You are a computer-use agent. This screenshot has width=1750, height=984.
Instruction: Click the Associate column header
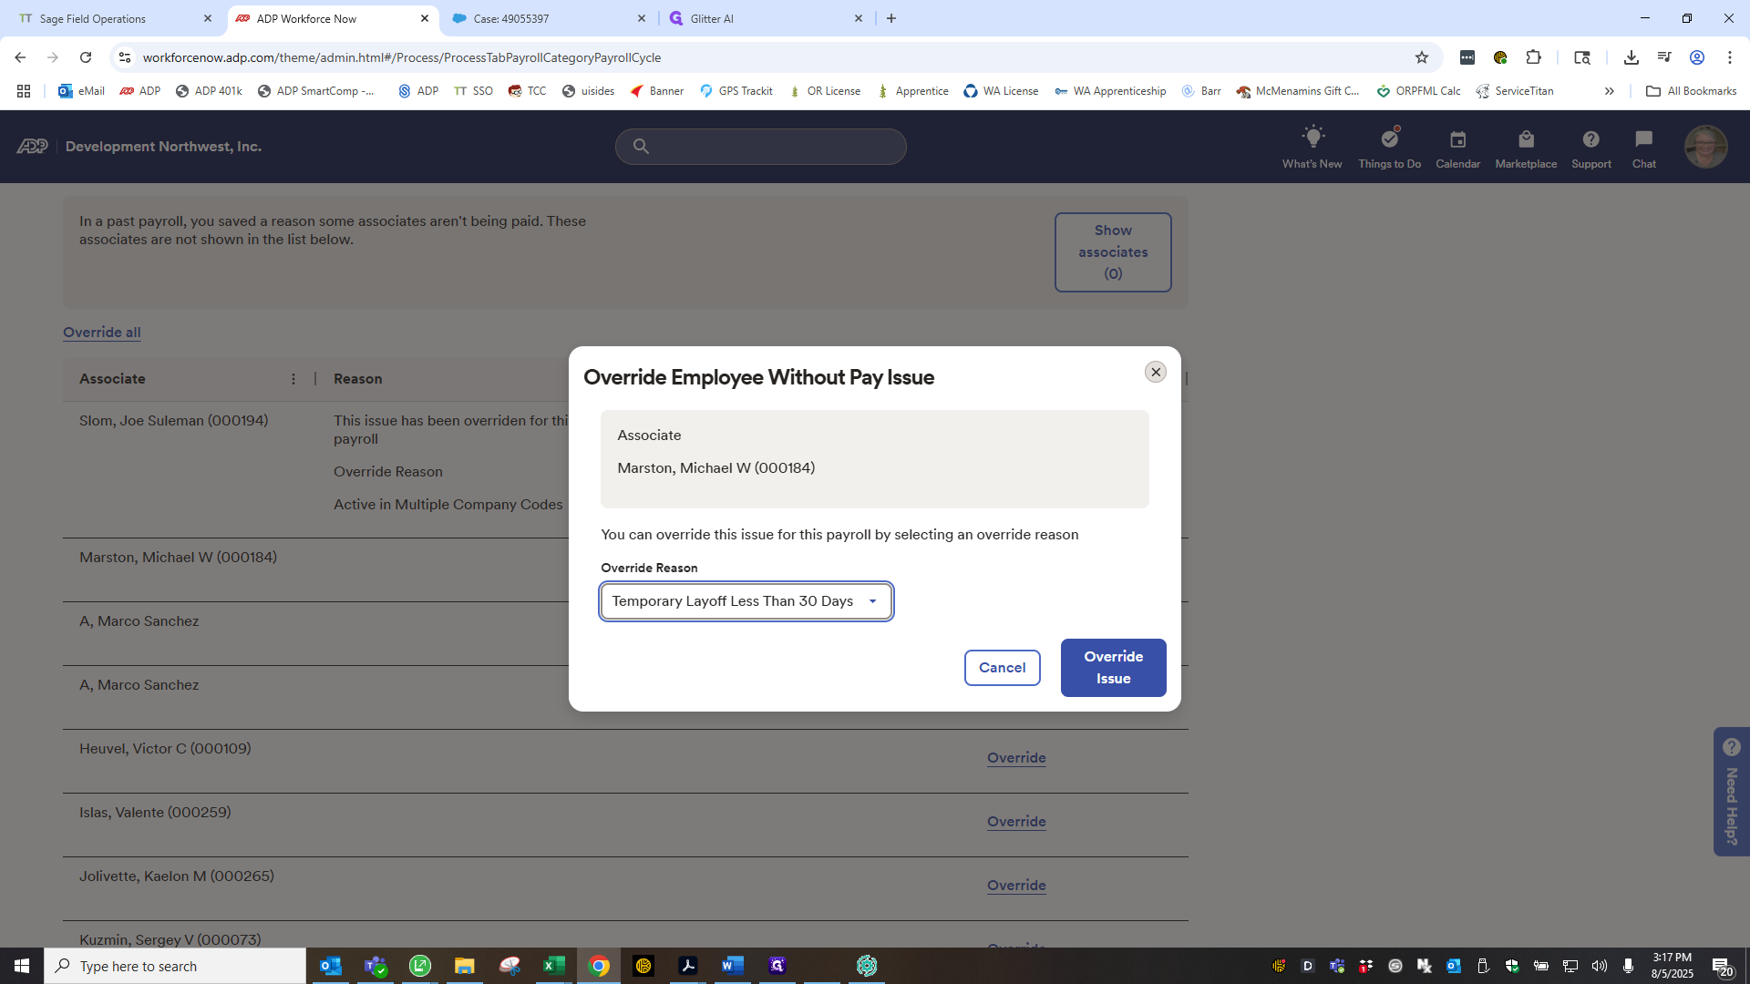coord(112,379)
